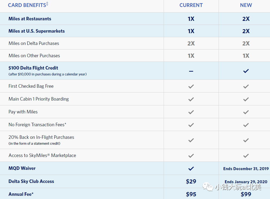Click the new $99 annual fee
Viewport: 270px width, 199px height.
tap(246, 194)
